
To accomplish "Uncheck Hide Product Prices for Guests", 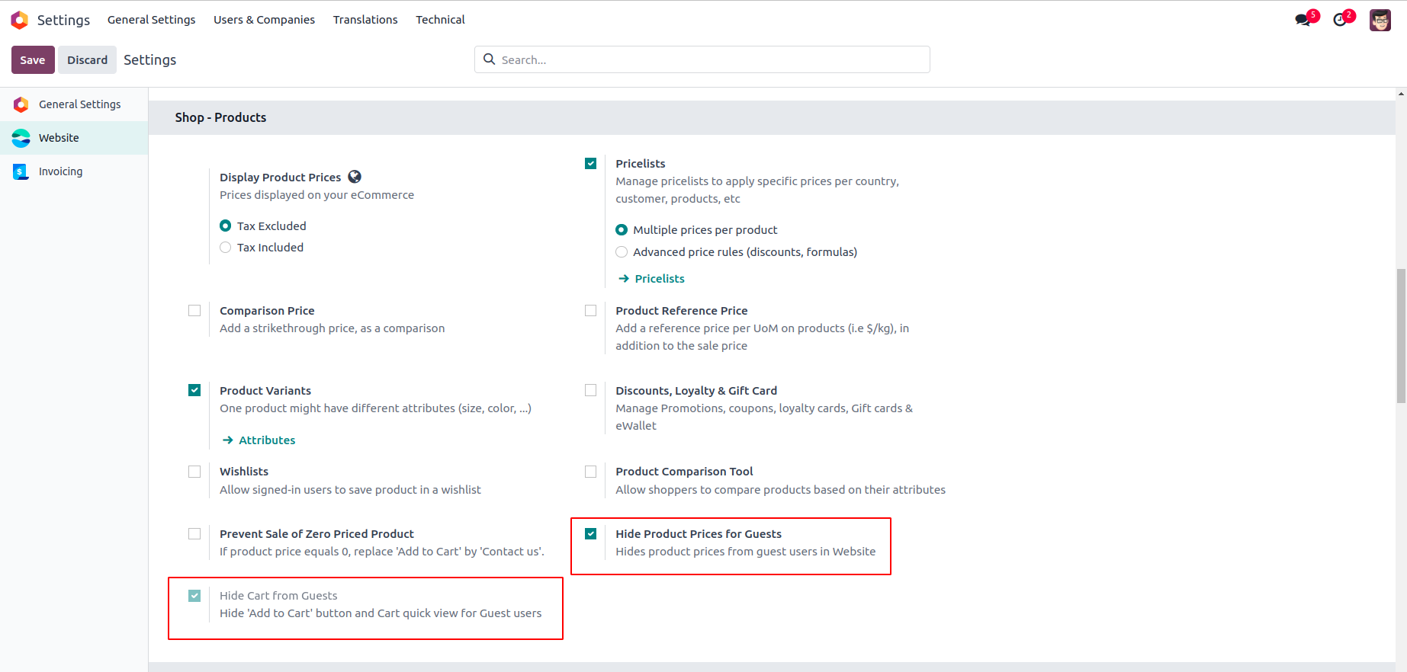I will (591, 534).
